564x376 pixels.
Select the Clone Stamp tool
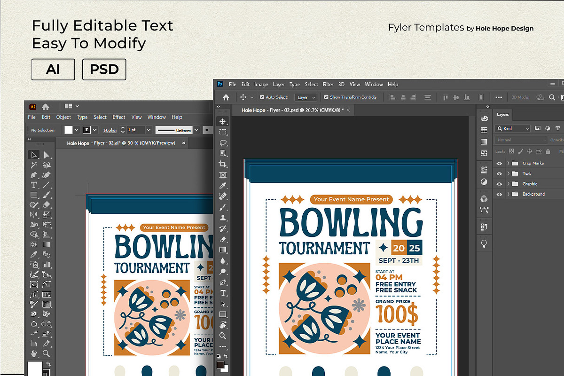223,218
